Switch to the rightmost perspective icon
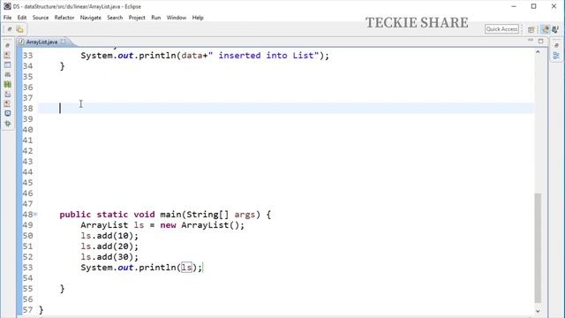The image size is (565, 318). click(555, 29)
